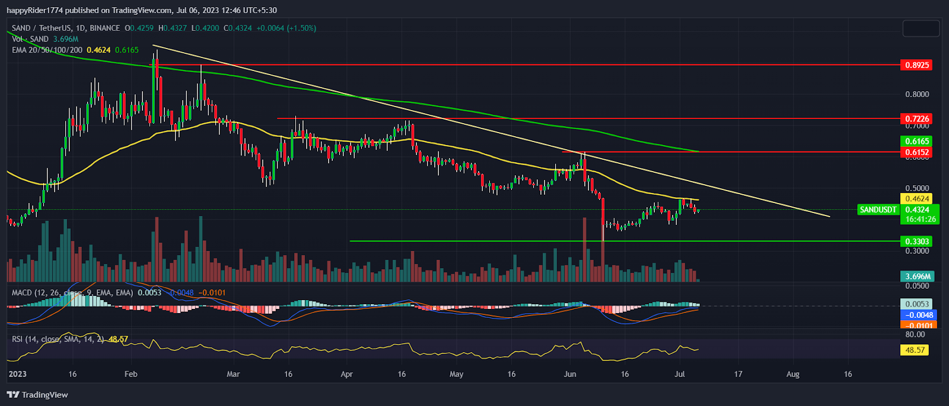Screen dimensions: 949x406
Task: Click the Aug date axis label
Action: point(793,374)
